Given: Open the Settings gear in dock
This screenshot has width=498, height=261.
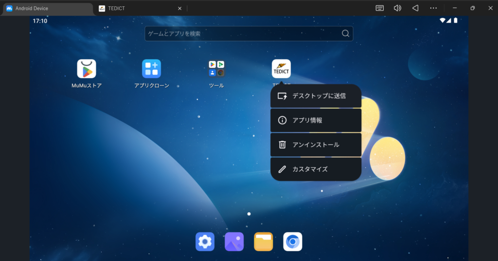Looking at the screenshot, I should [205, 242].
